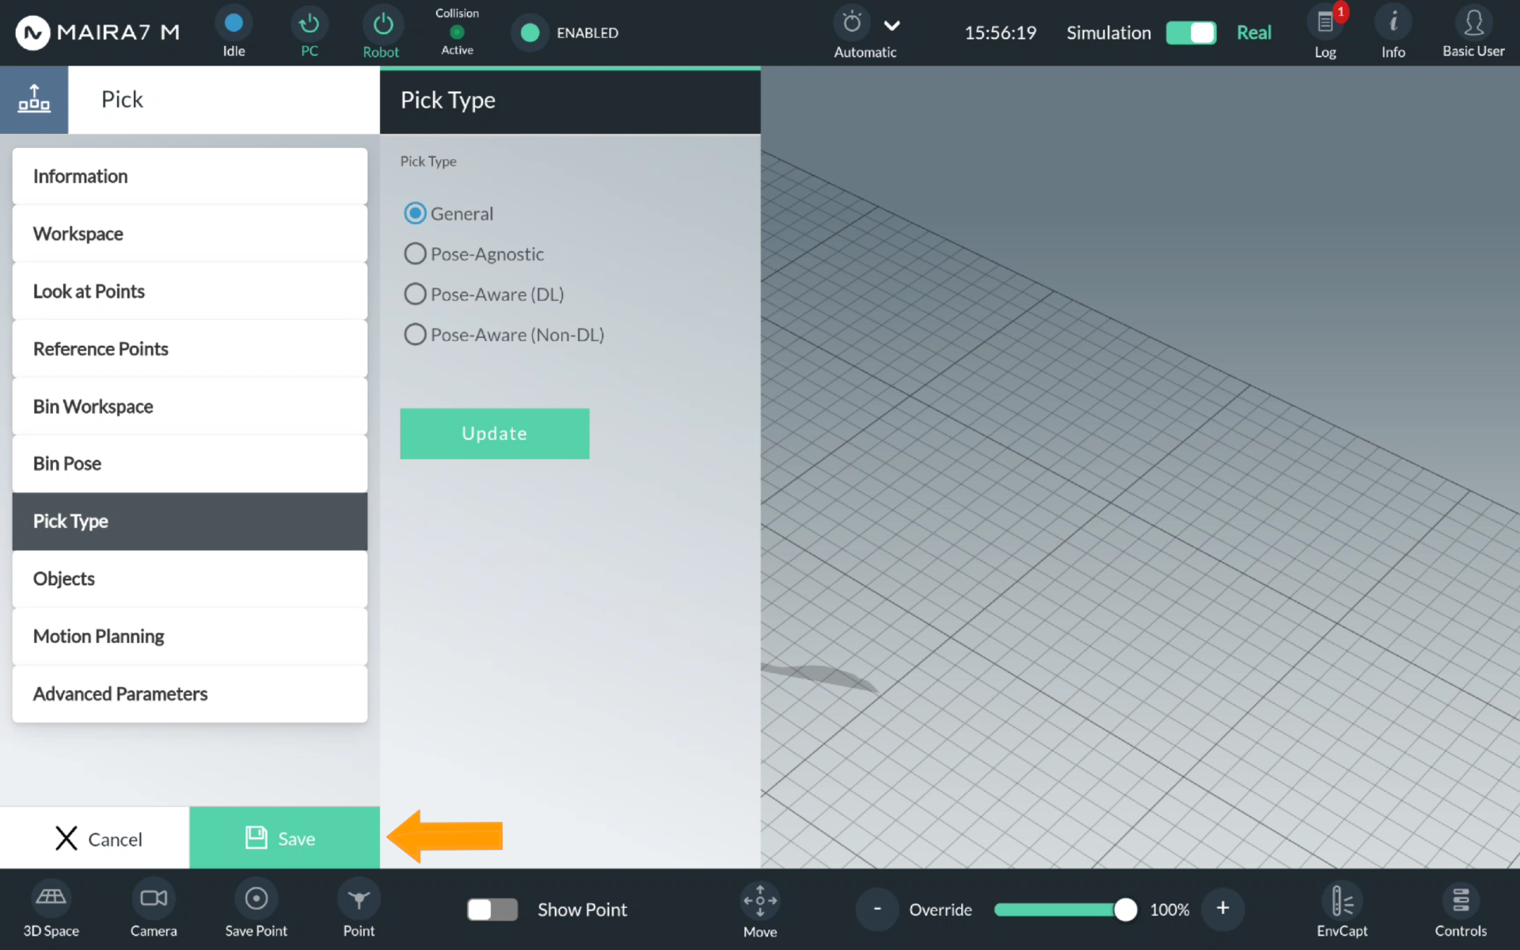Select the Pose-Aware (DL) pick type

415,294
